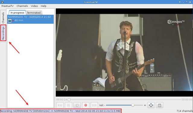Click the playback seek bar handle

(x=69, y=99)
